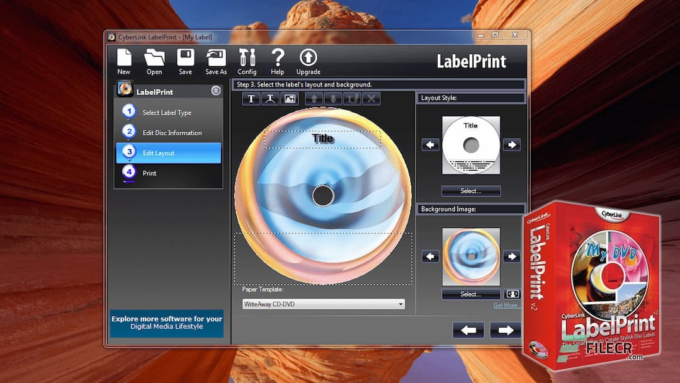Select the Add Text tool
Viewport: 680px width, 383px height.
(251, 98)
